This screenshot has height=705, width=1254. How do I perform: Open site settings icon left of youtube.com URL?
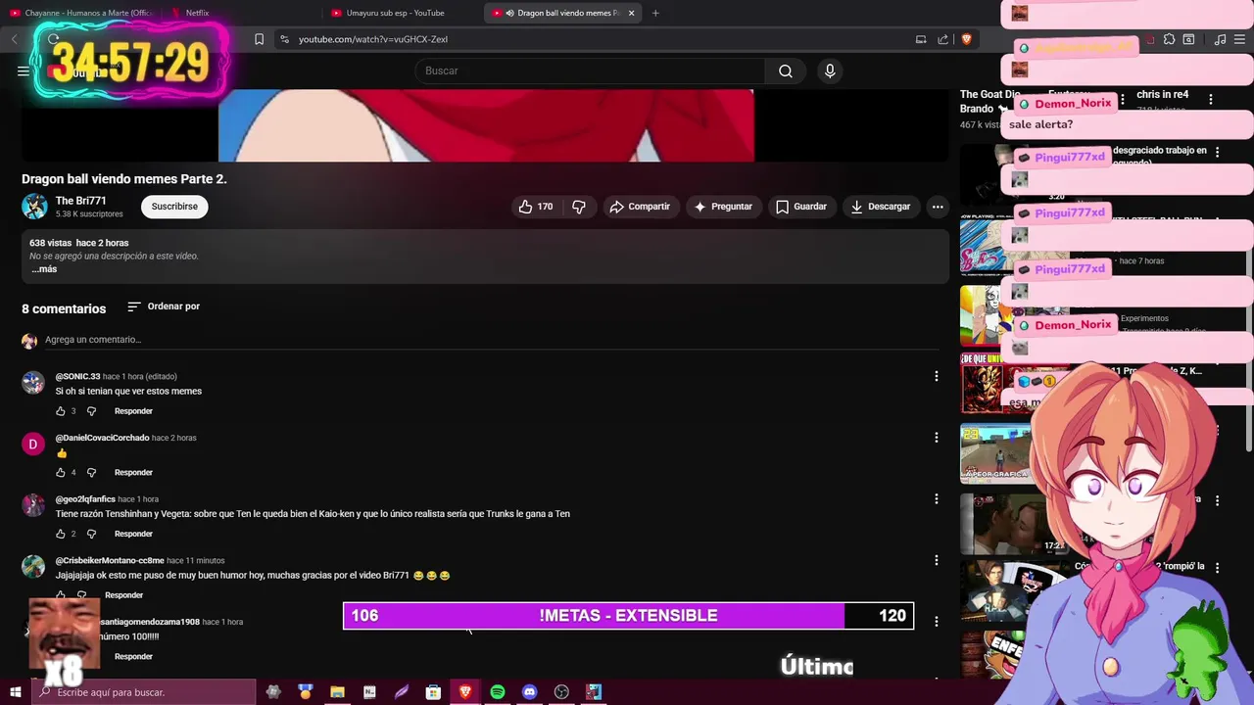click(x=284, y=39)
